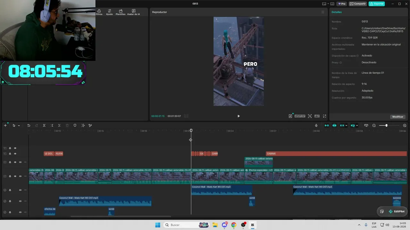Select the Detalles tab
This screenshot has width=410, height=230.
click(337, 12)
